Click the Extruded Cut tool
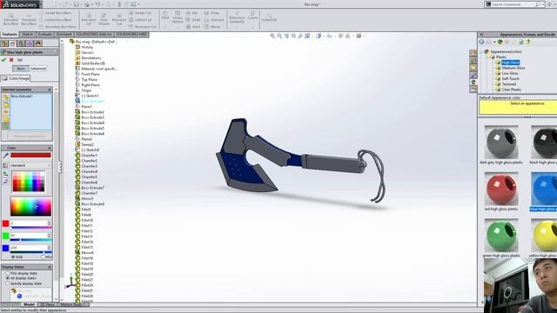The width and height of the screenshot is (557, 313). click(89, 19)
